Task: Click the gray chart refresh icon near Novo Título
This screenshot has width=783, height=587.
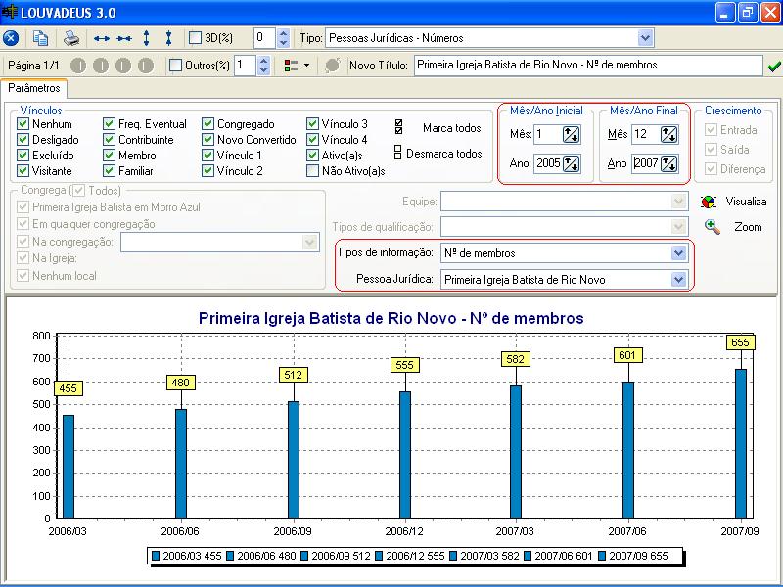Action: (333, 66)
